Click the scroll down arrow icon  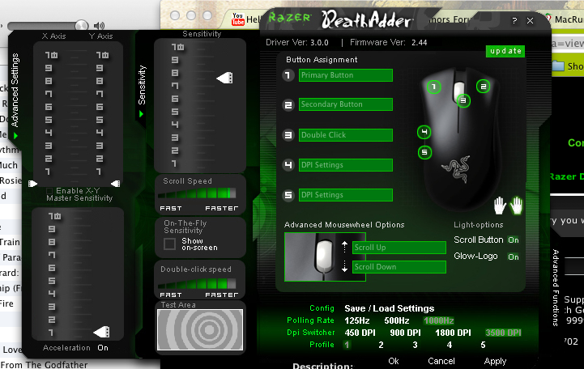(x=344, y=266)
